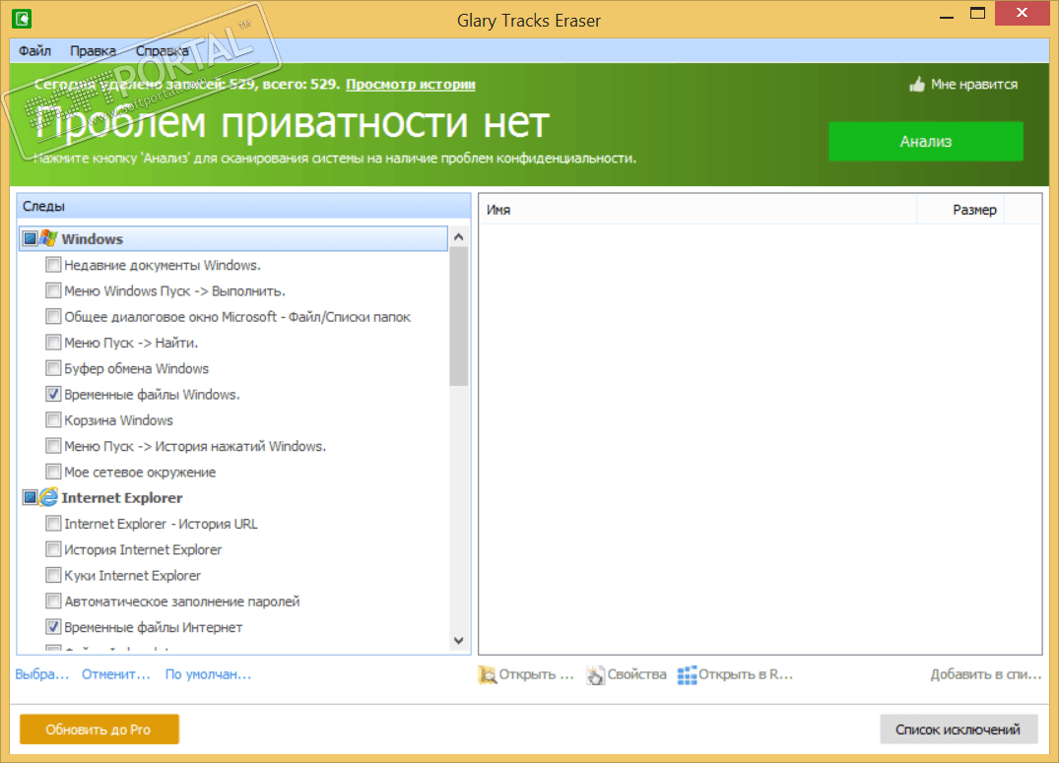Enable Корзина Windows checkbox
This screenshot has height=763, width=1059.
53,420
